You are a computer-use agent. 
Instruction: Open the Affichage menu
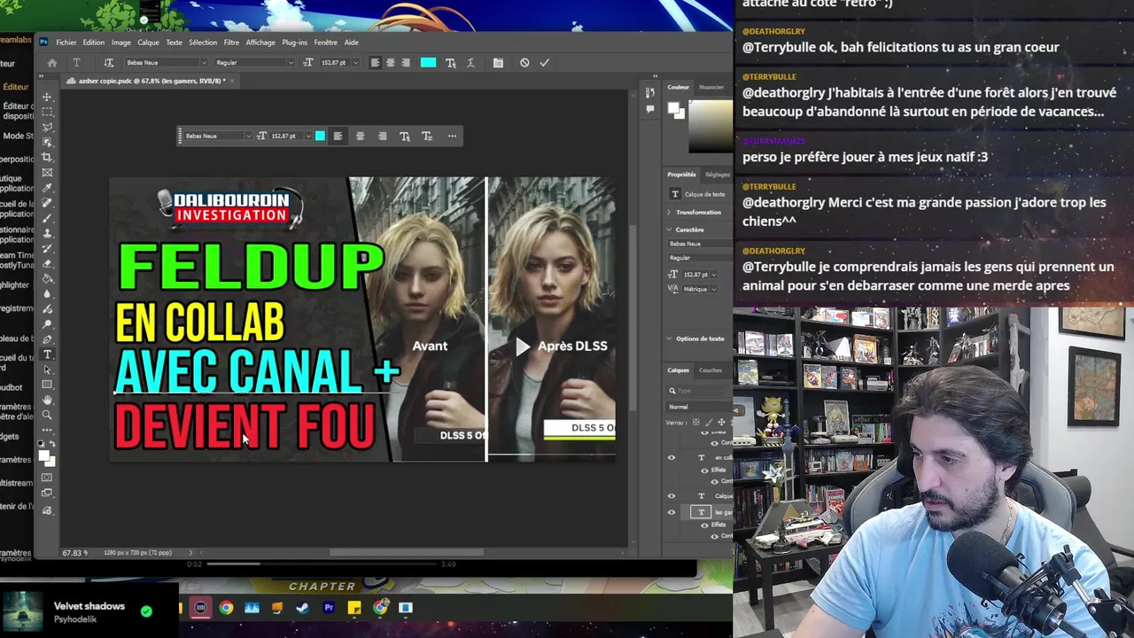pyautogui.click(x=260, y=43)
